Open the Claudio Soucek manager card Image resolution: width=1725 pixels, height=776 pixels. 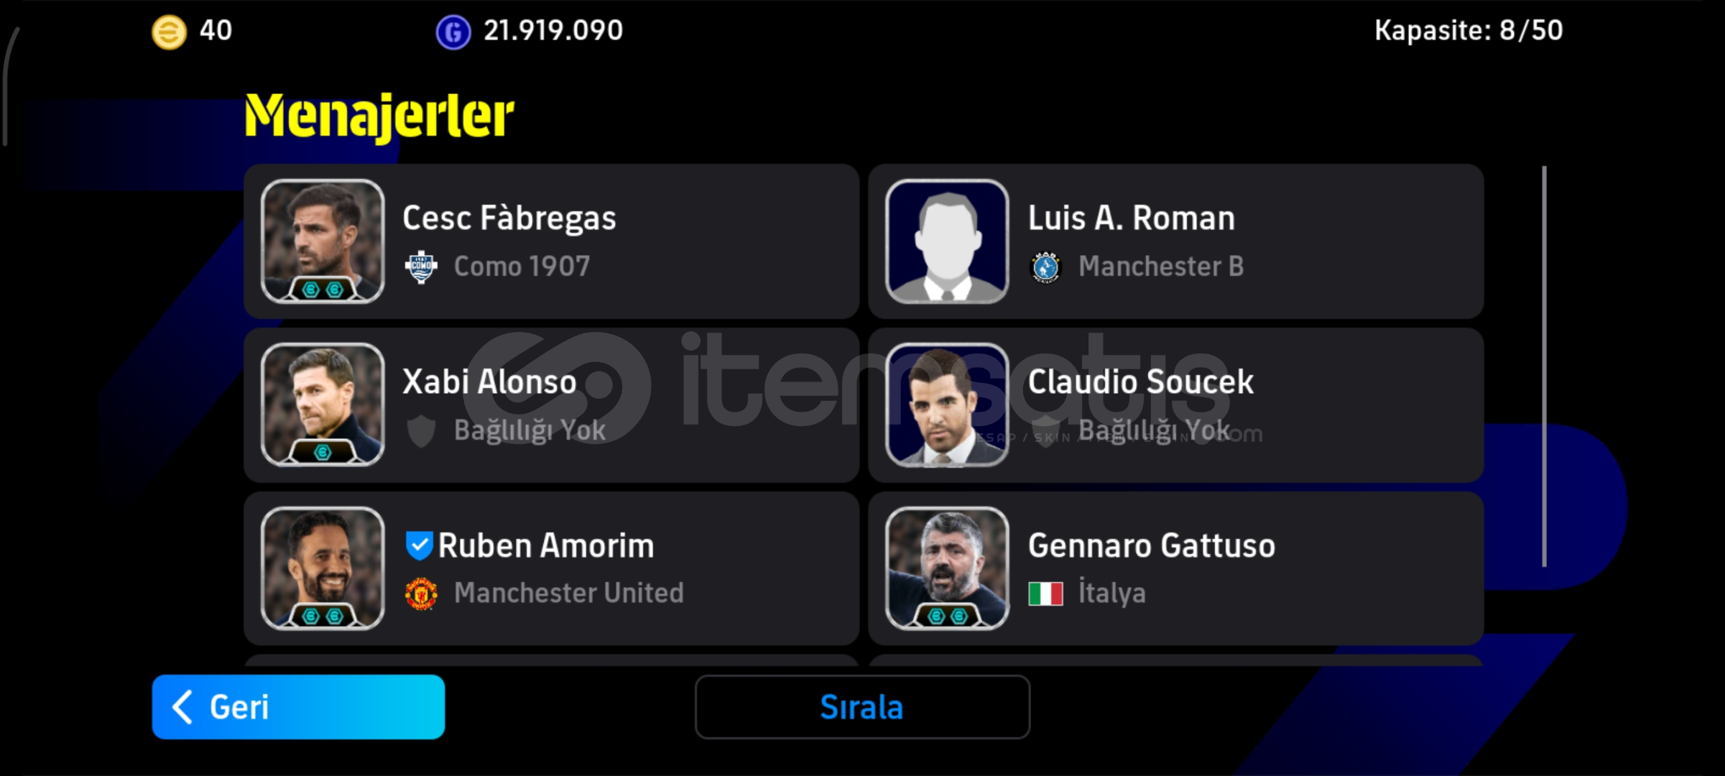click(1175, 405)
